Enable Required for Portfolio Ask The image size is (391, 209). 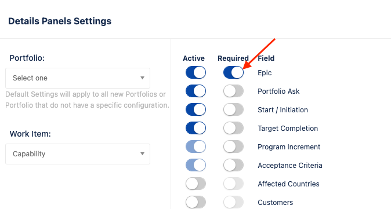233,91
